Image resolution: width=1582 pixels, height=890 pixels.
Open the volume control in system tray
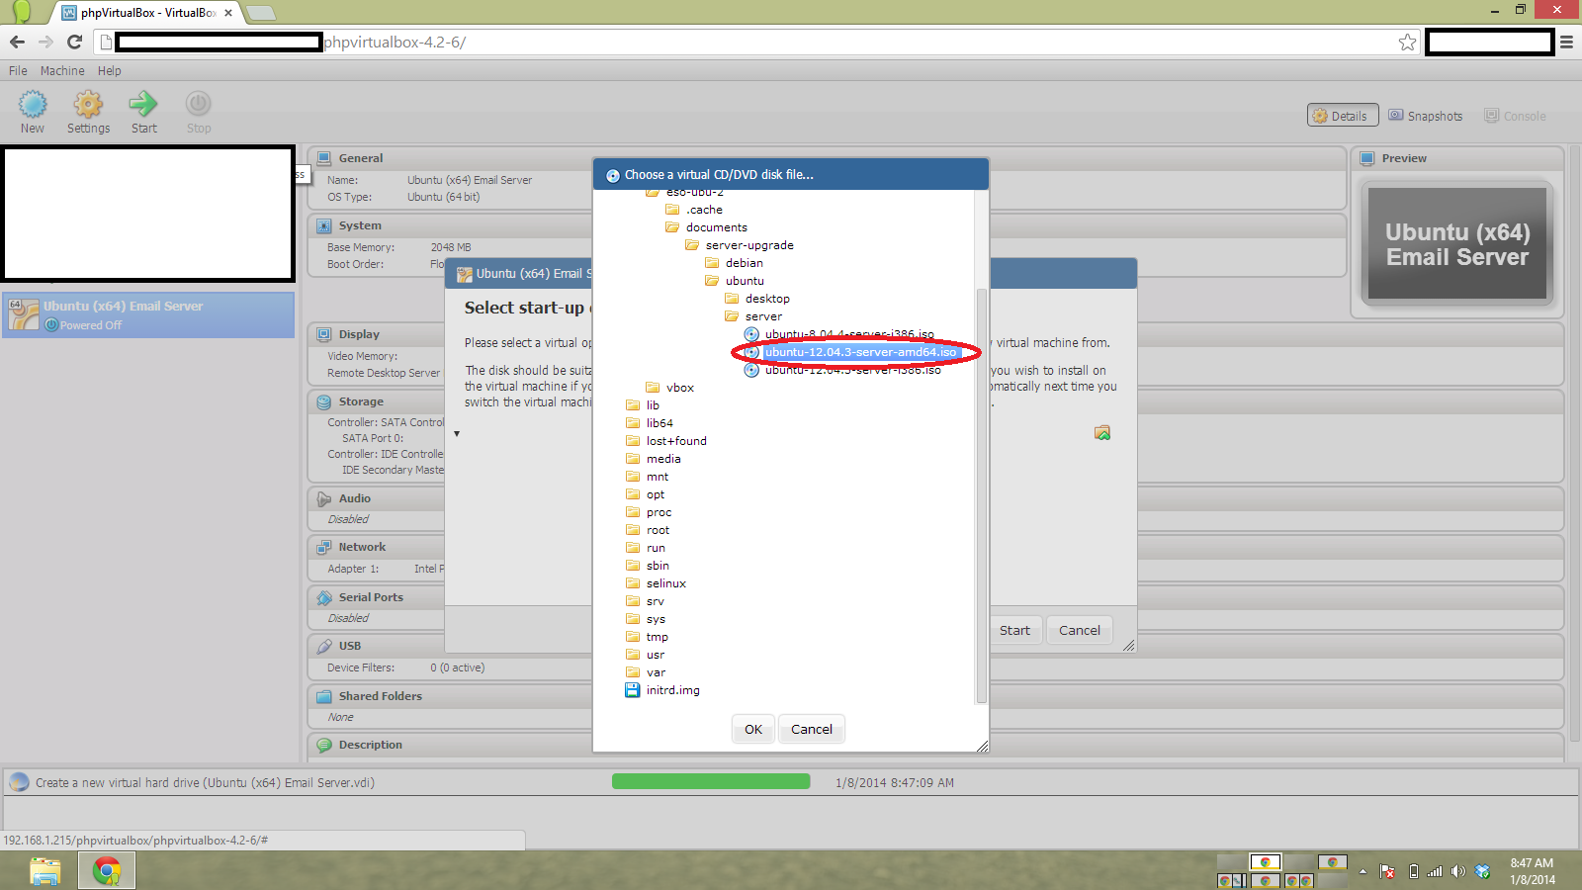[x=1458, y=871]
